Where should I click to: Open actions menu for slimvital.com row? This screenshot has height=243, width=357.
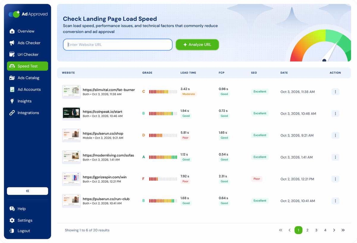tap(335, 92)
